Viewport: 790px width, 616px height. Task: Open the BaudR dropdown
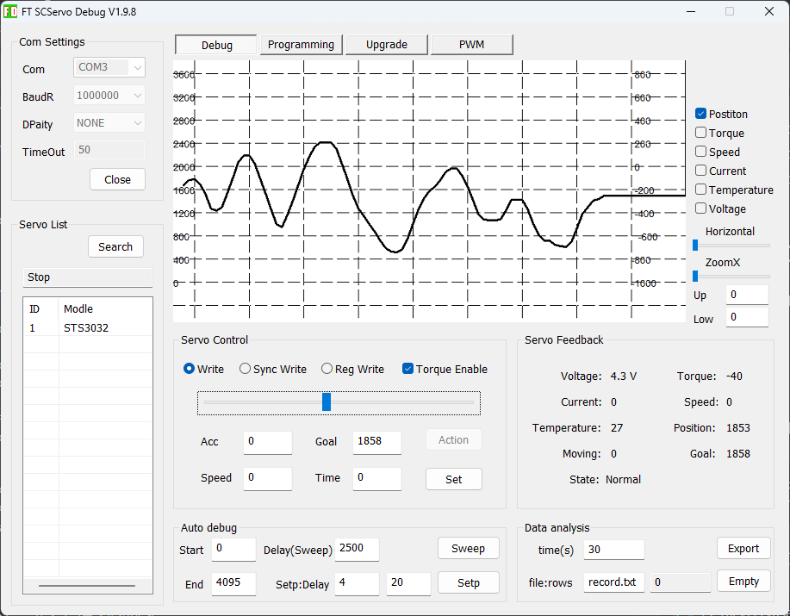[109, 95]
